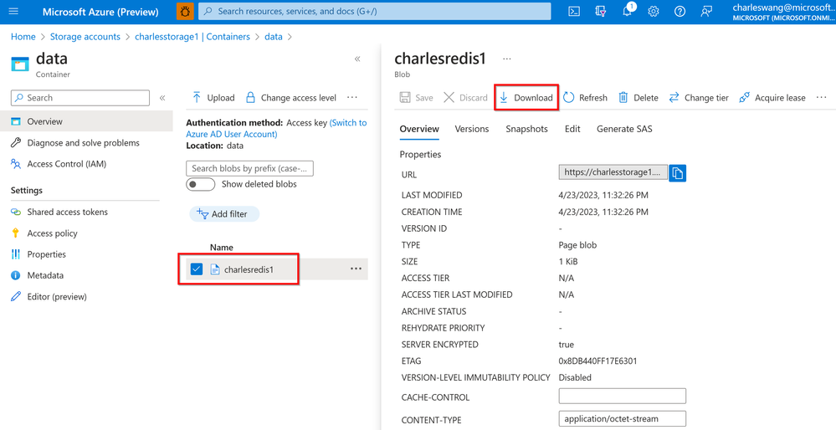Click Change tier in blob toolbar
The height and width of the screenshot is (430, 836).
click(x=699, y=98)
